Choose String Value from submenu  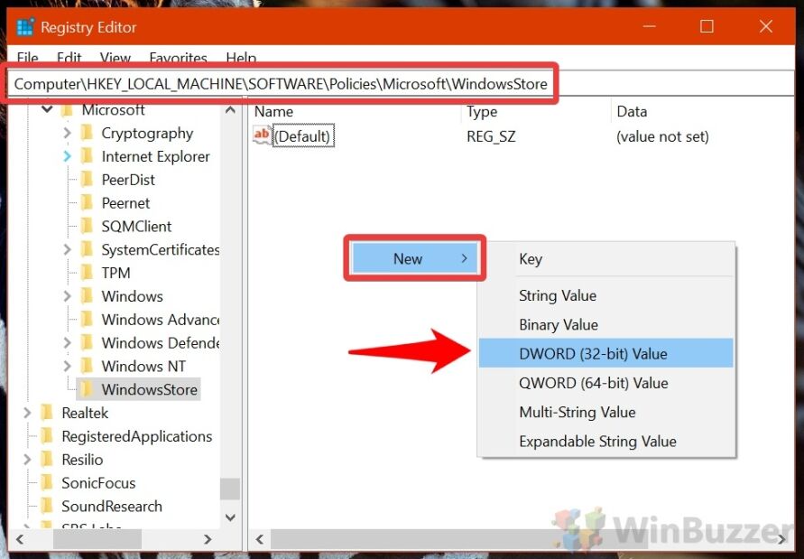point(606,295)
